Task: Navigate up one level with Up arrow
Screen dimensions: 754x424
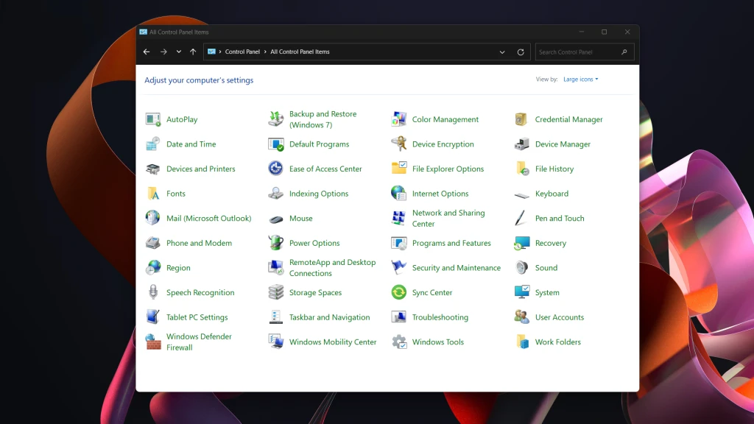Action: tap(193, 52)
